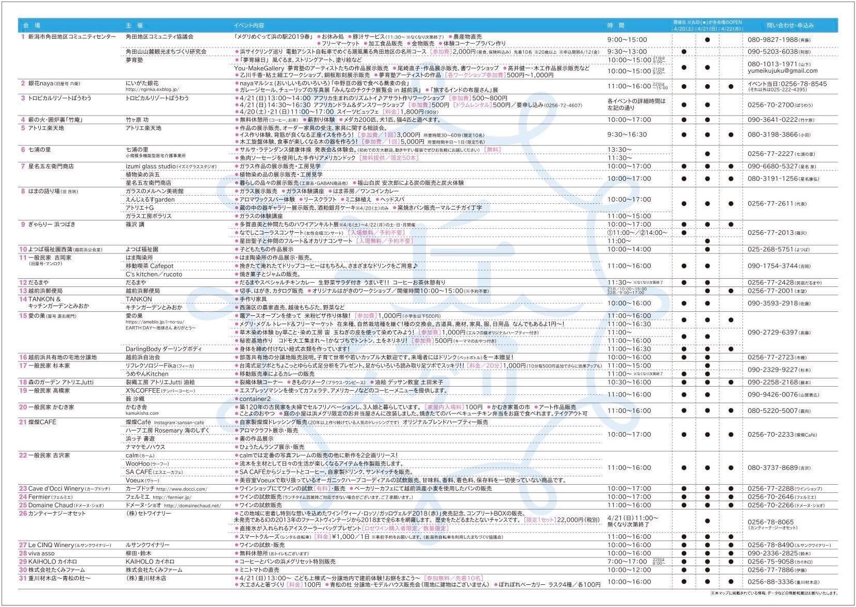Select venue '銀花naya'
This screenshot has height=607, width=856.
tap(41, 83)
